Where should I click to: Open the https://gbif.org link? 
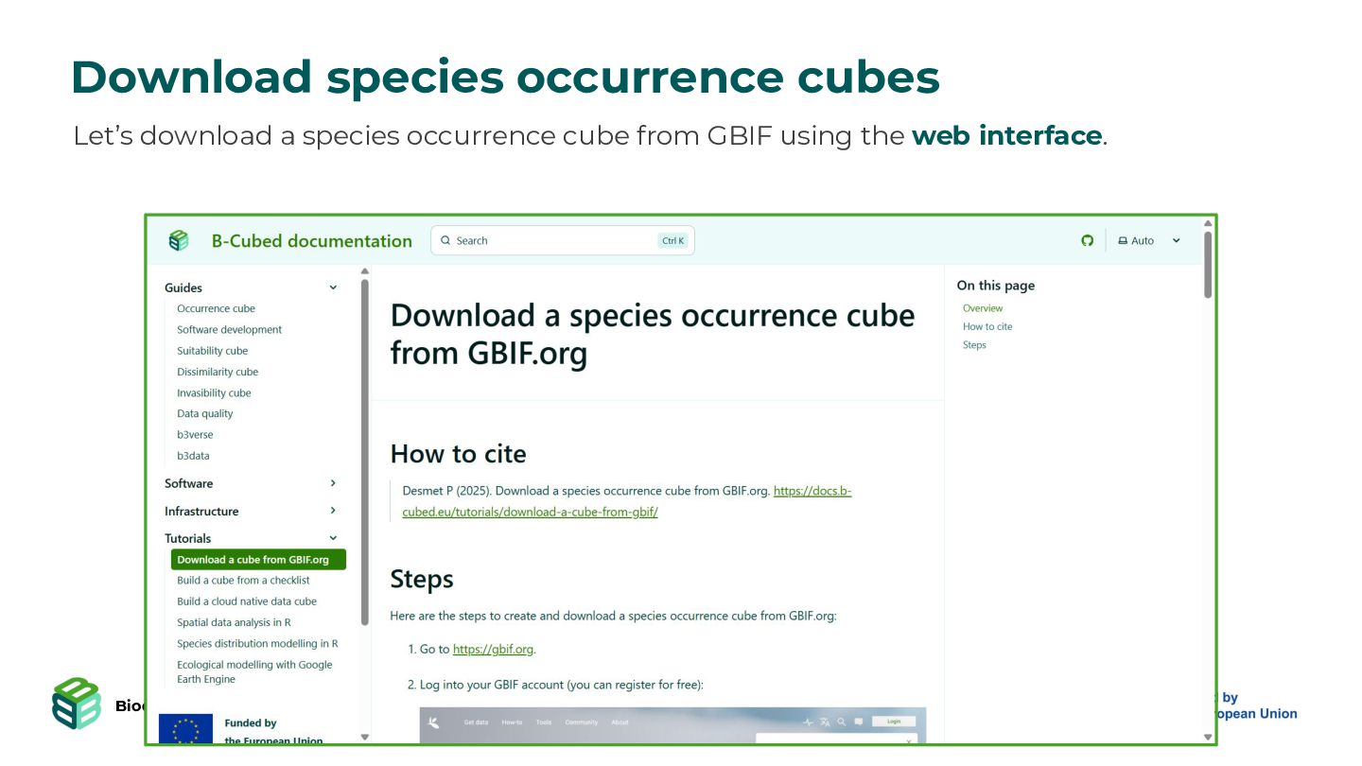tap(493, 650)
